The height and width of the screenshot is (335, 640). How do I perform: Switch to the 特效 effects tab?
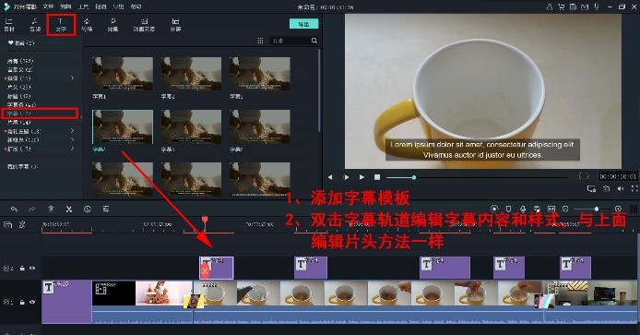click(113, 25)
